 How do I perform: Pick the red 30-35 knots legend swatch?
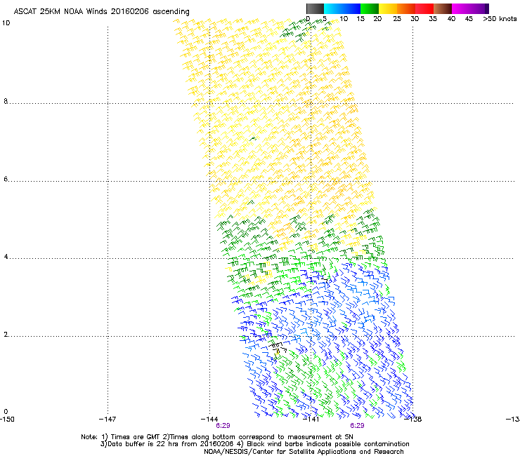click(424, 8)
